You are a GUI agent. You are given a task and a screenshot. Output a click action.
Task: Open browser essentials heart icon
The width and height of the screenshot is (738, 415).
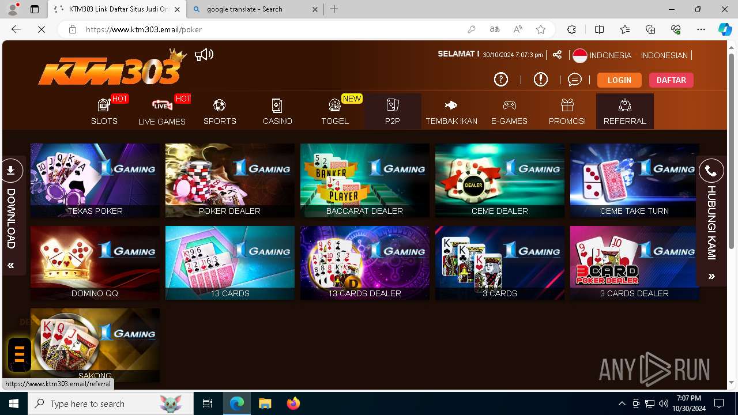(676, 29)
